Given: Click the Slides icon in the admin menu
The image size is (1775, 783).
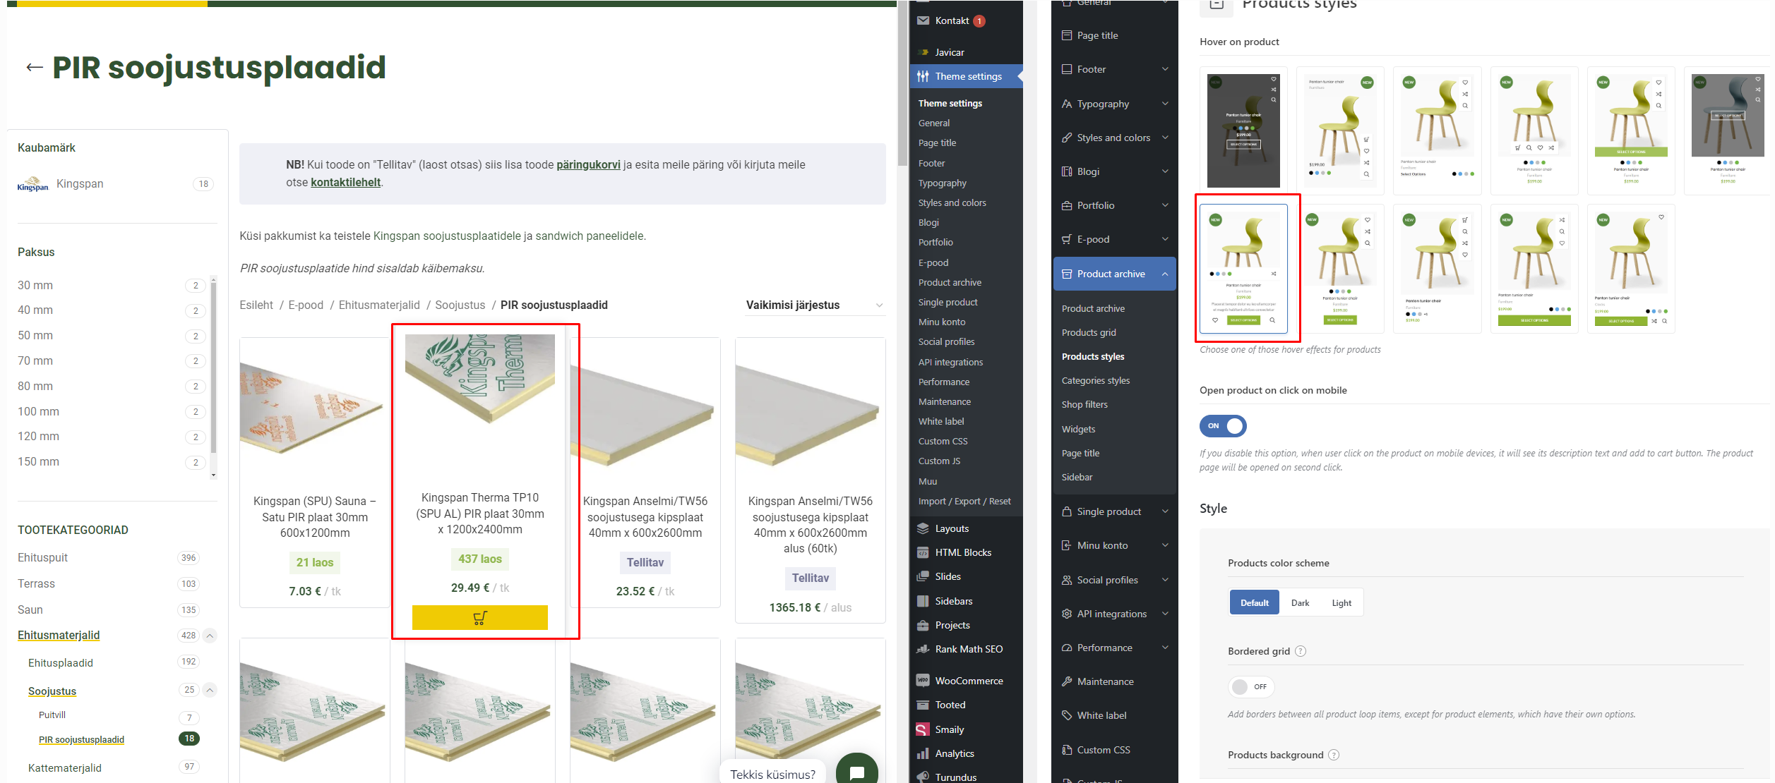Looking at the screenshot, I should (923, 576).
